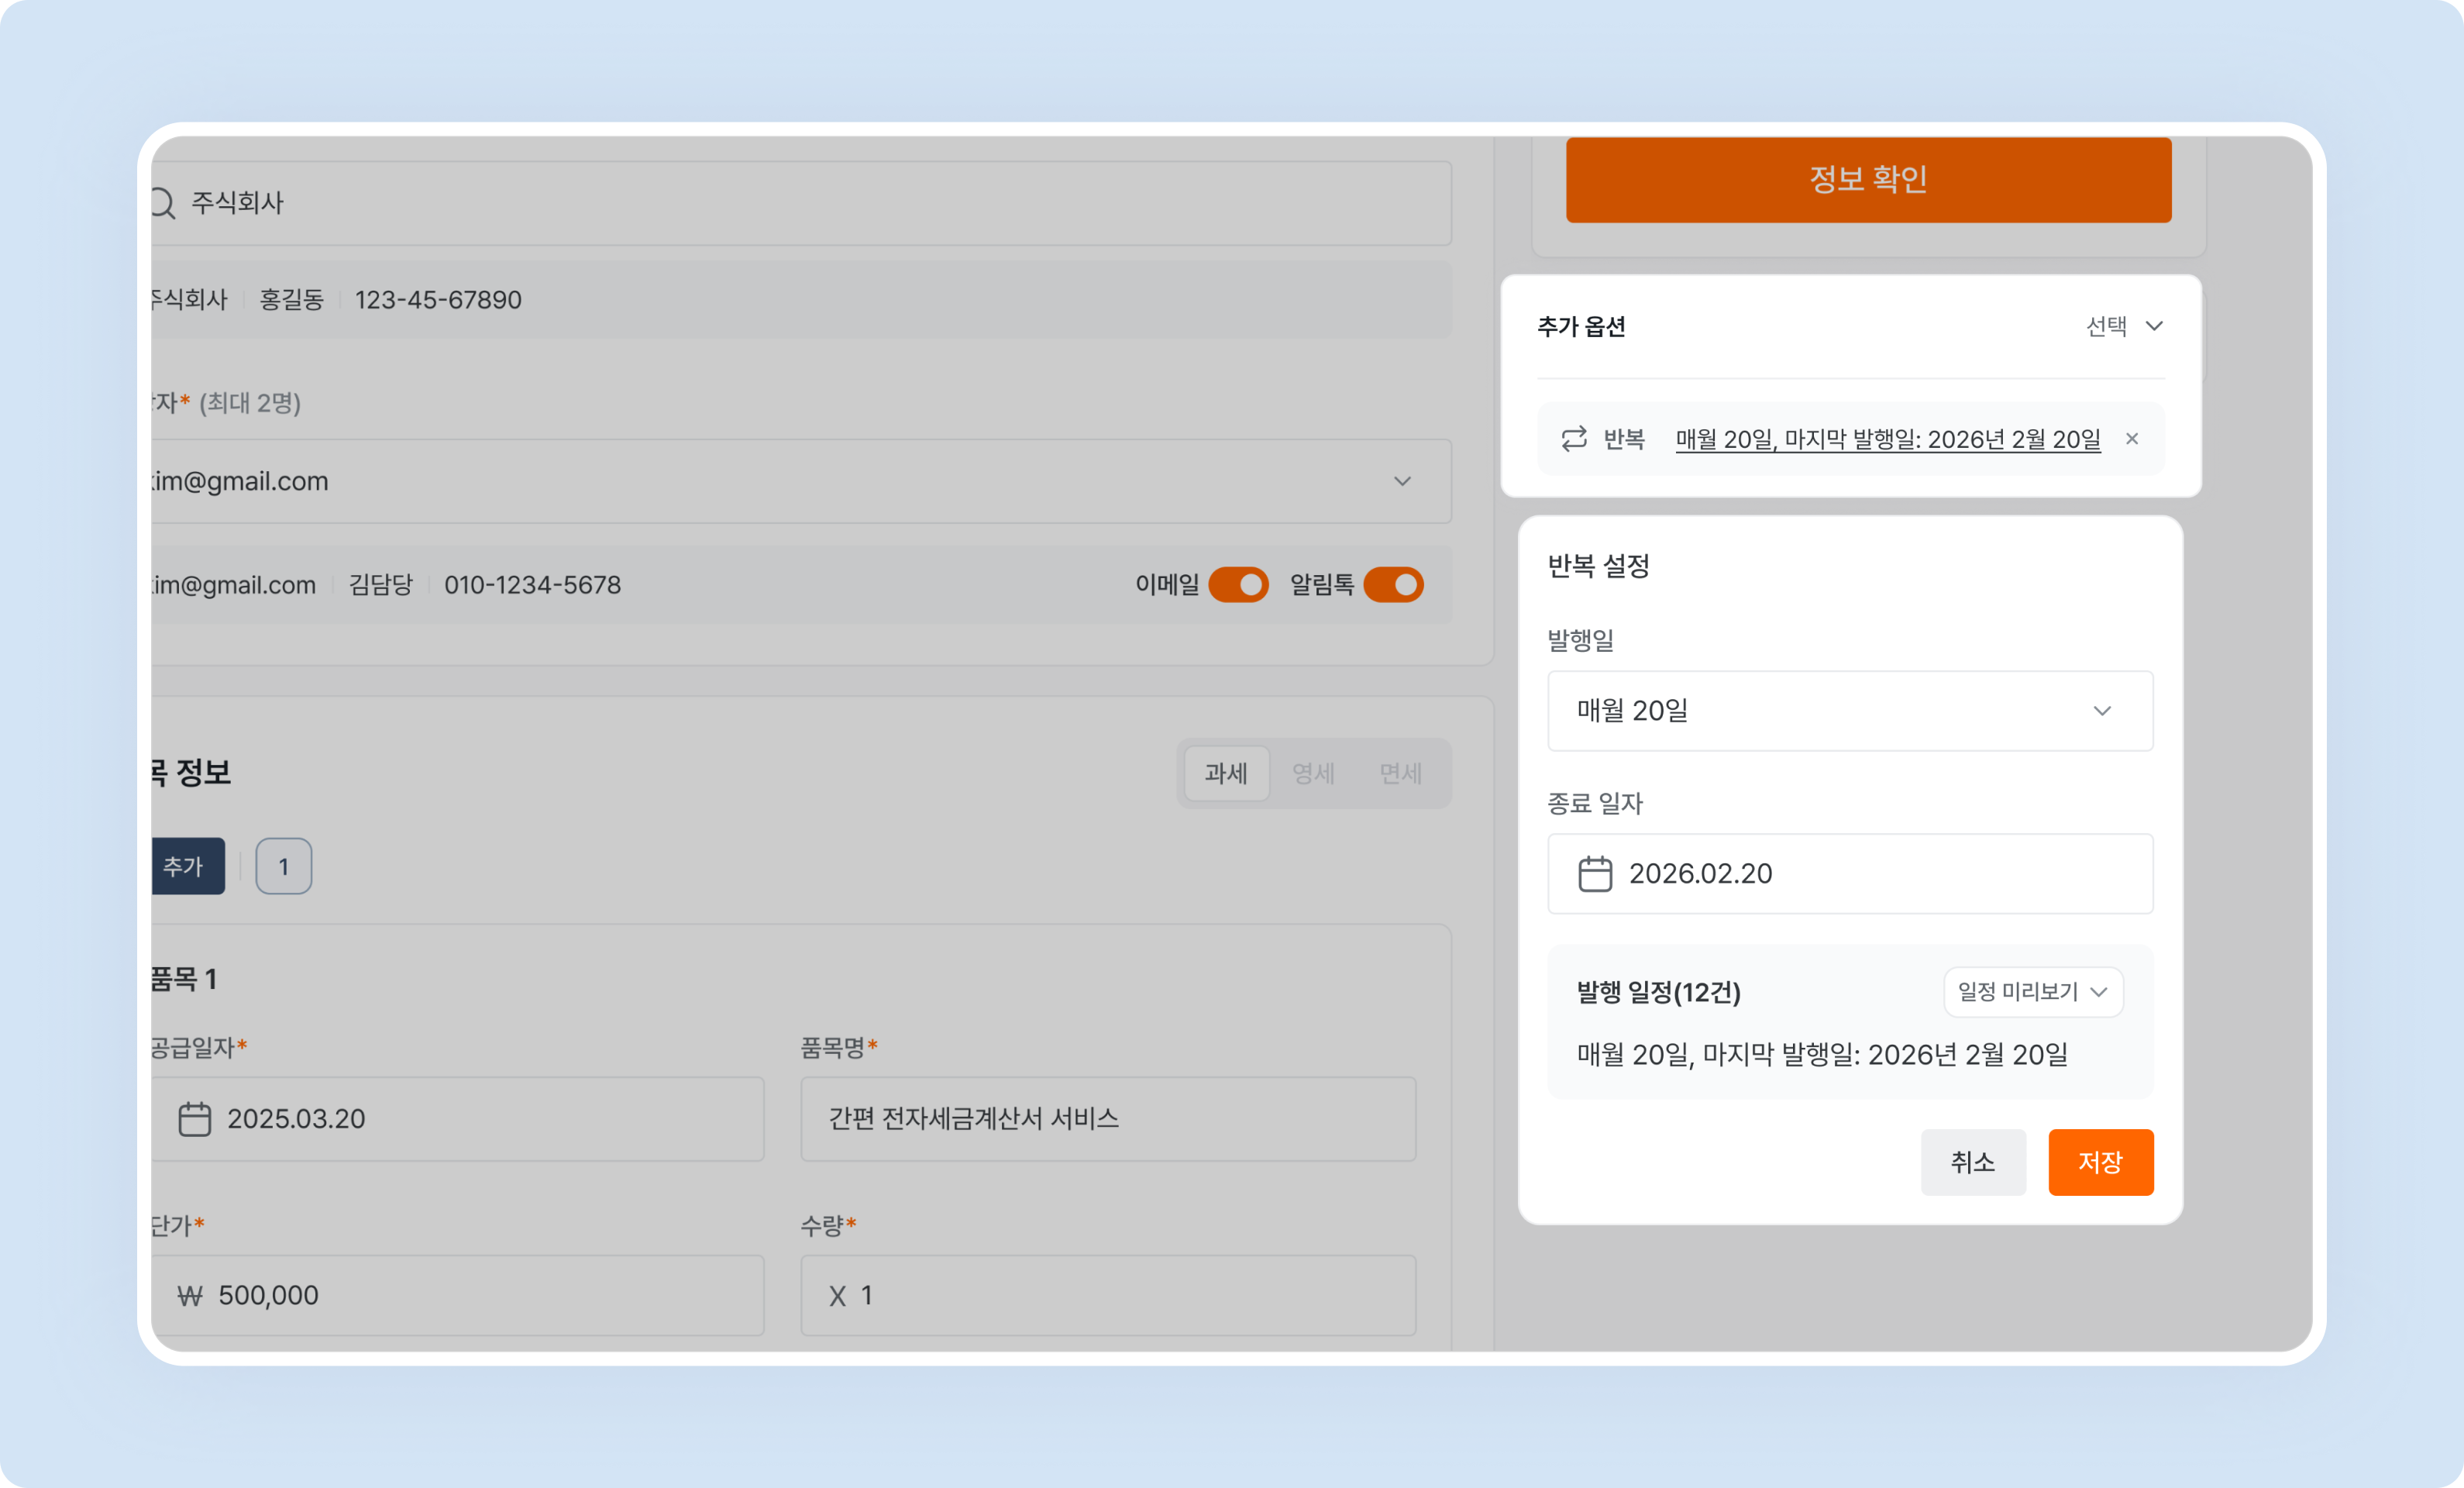Remove the 반복 option via the X icon
This screenshot has height=1488, width=2464.
point(2132,439)
